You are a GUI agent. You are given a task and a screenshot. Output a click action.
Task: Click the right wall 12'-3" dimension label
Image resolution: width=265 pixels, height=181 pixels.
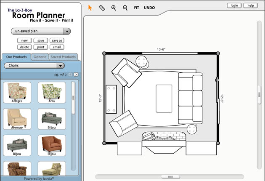point(222,98)
